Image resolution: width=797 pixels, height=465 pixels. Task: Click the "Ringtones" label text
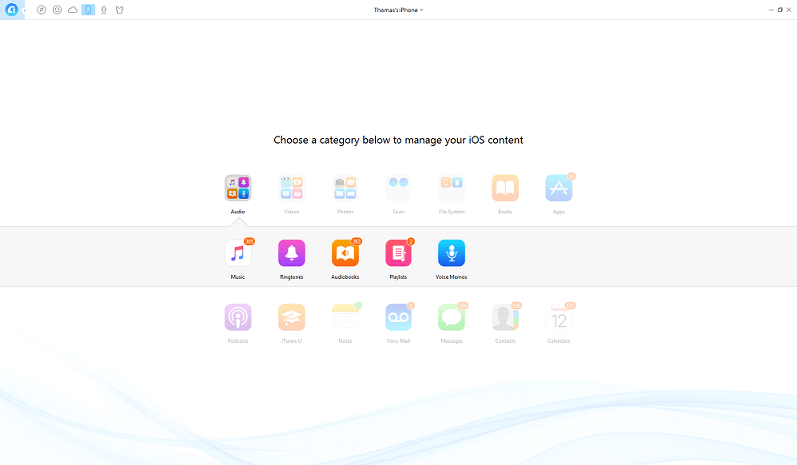click(291, 277)
